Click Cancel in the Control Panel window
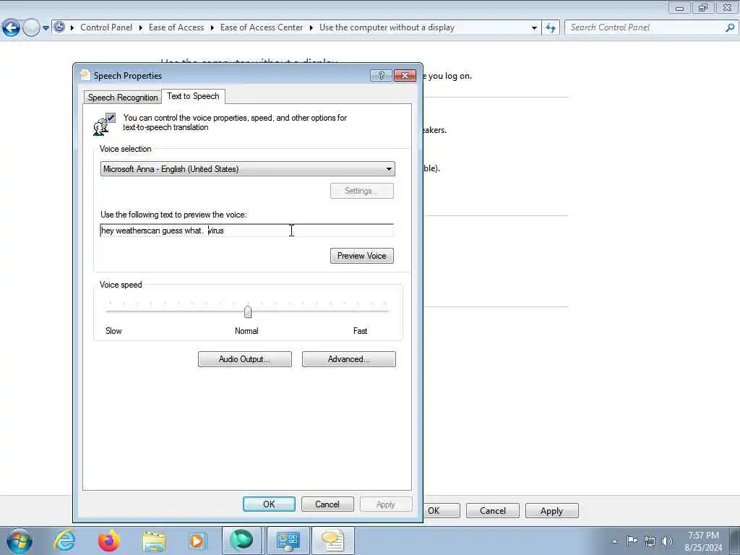The height and width of the screenshot is (555, 740). coord(493,511)
